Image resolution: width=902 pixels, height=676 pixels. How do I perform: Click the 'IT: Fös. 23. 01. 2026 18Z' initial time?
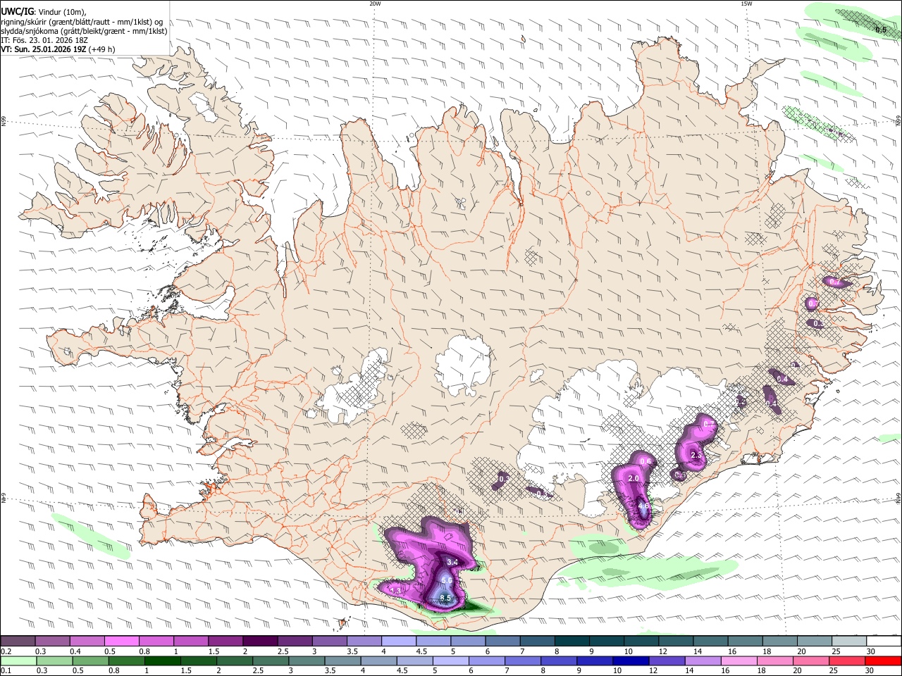pos(44,40)
